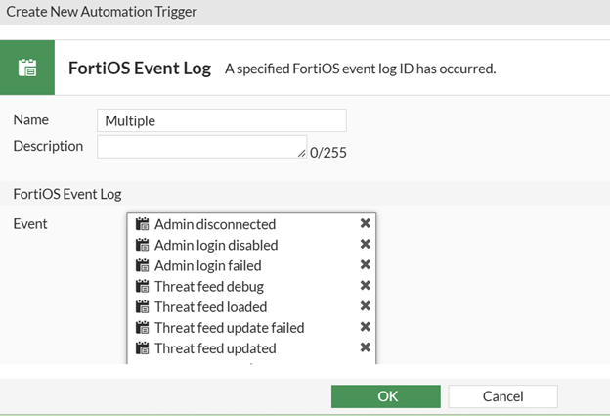
Task: Click the Admin disconnected event icon
Action: click(142, 224)
